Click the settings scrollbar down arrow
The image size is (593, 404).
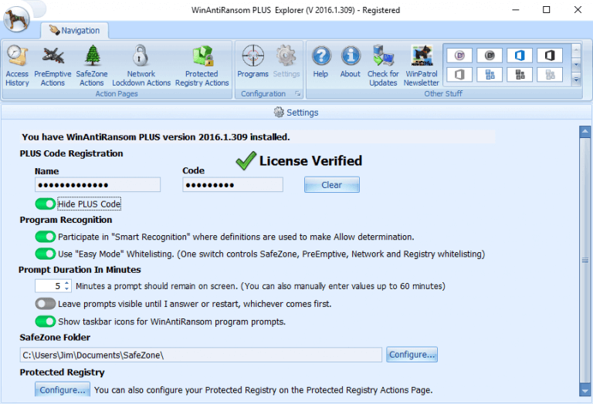(585, 391)
